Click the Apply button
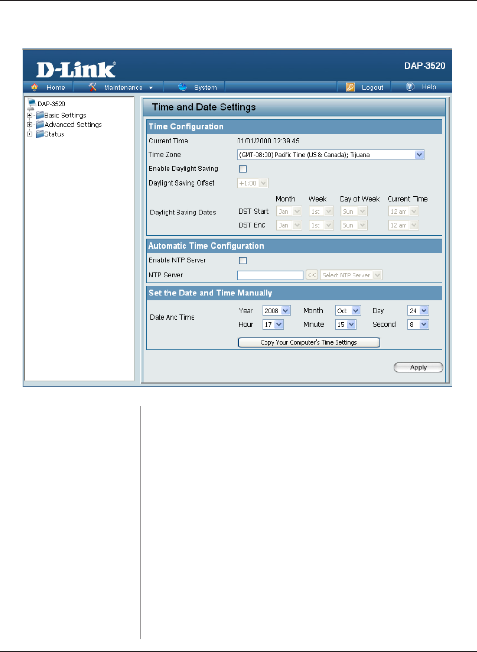This screenshot has width=477, height=652. [418, 367]
